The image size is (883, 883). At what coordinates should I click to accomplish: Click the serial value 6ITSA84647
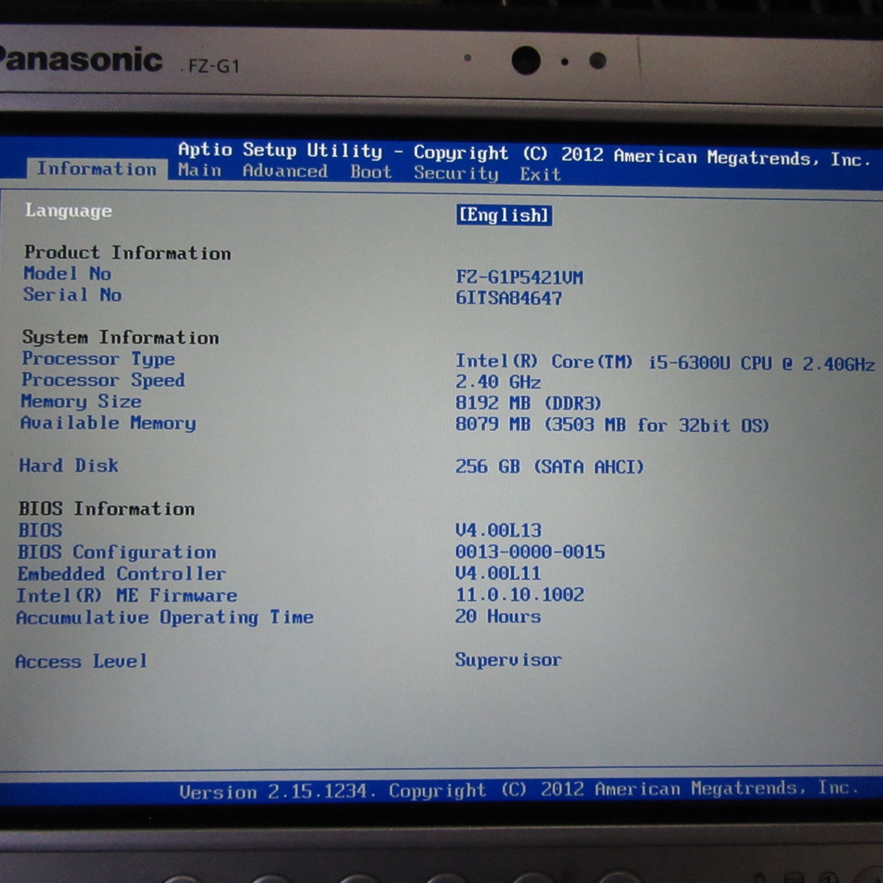[x=509, y=299]
